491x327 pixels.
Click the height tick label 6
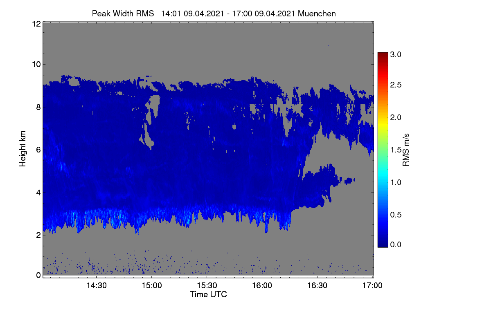(38, 150)
